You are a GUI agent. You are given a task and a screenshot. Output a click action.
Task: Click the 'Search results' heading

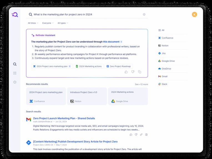33,112
